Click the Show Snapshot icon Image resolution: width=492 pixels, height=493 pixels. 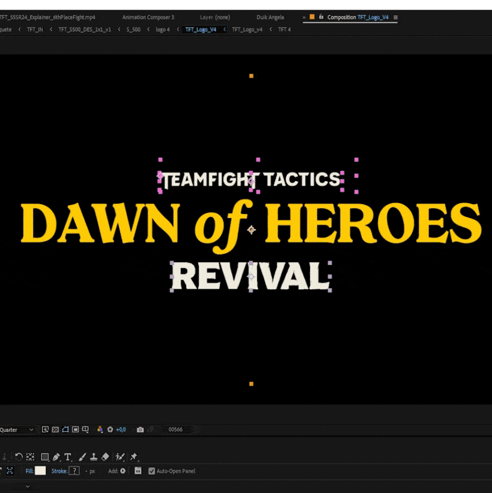click(151, 430)
